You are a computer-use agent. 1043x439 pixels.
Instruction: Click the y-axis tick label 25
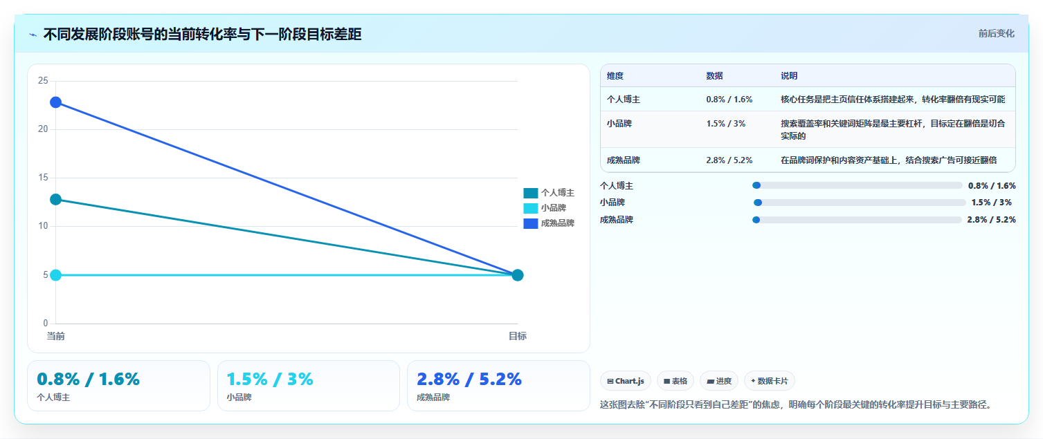(x=43, y=81)
